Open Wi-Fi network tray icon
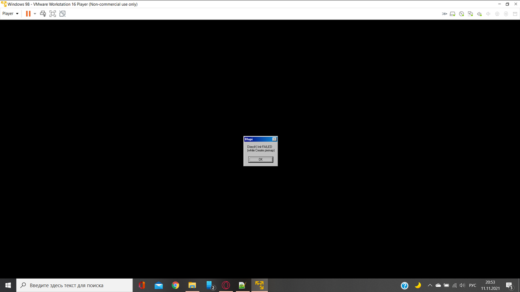 455,285
